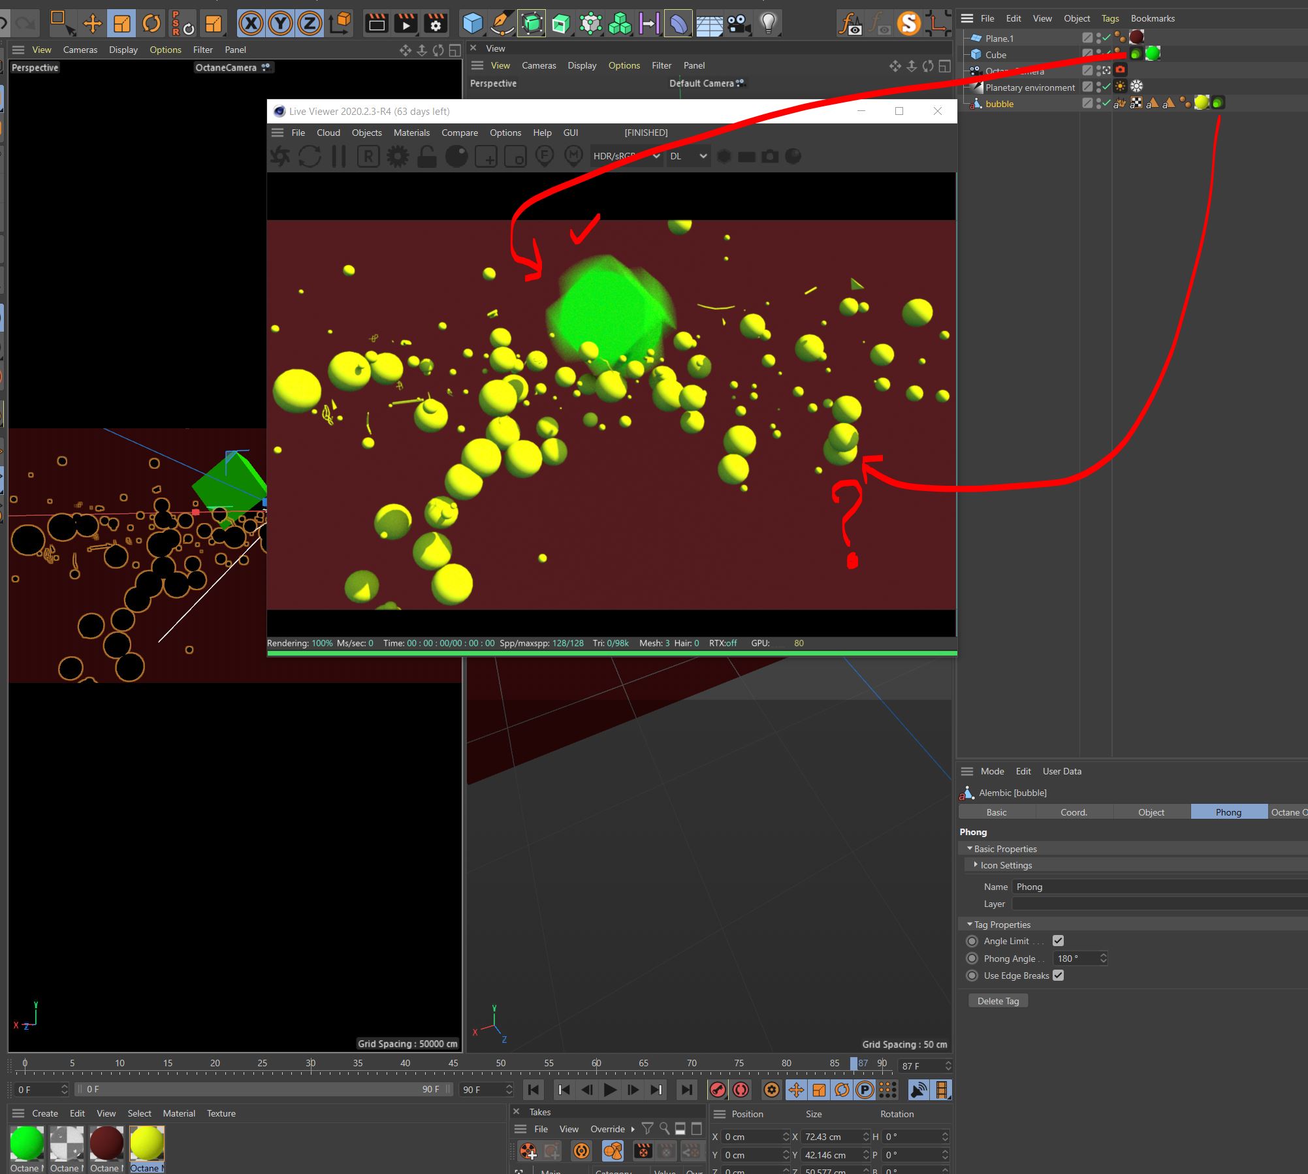Click the Light object icon
Screen dimensions: 1308x1174
click(x=768, y=24)
